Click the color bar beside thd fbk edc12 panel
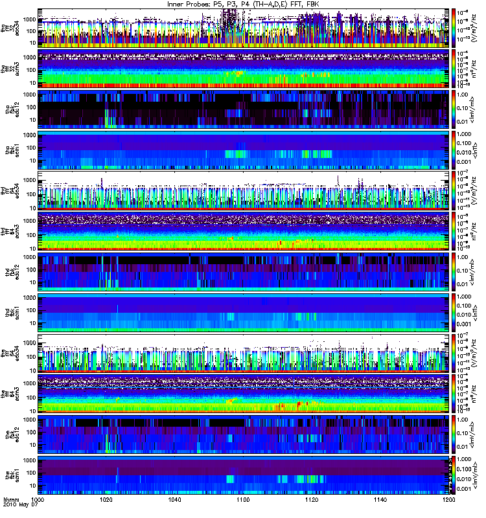 (x=454, y=271)
